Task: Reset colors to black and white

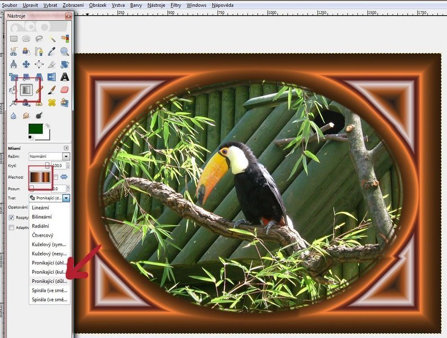Action: click(x=30, y=137)
